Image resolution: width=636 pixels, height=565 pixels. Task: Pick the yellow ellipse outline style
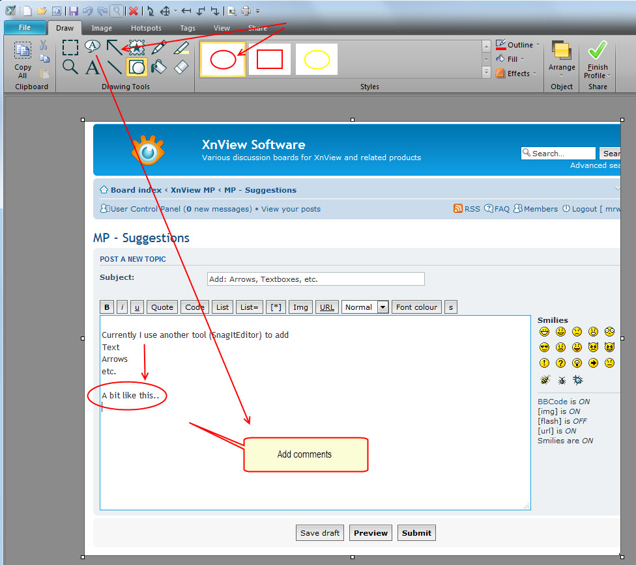(x=317, y=60)
